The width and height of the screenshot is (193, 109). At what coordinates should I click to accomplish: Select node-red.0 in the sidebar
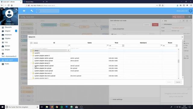[9, 60]
